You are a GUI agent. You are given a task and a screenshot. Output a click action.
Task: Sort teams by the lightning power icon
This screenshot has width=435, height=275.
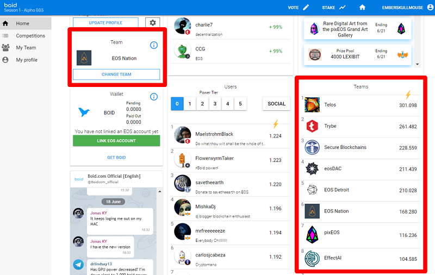click(408, 95)
